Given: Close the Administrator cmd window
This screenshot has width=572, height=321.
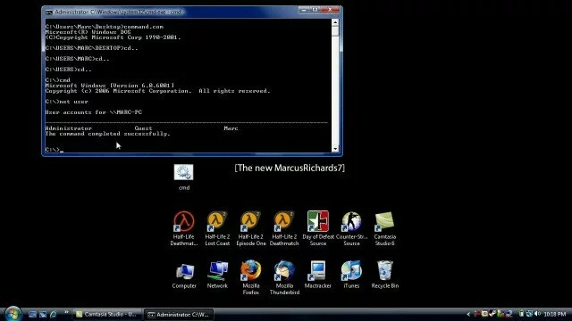Looking at the screenshot, I should (330, 10).
